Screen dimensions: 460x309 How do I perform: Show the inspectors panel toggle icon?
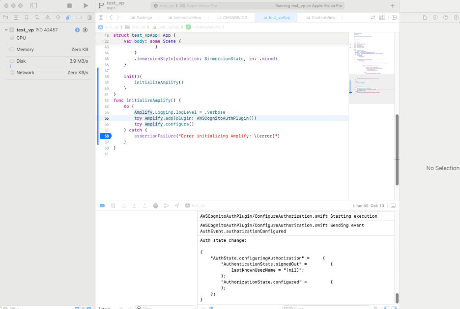click(x=394, y=17)
